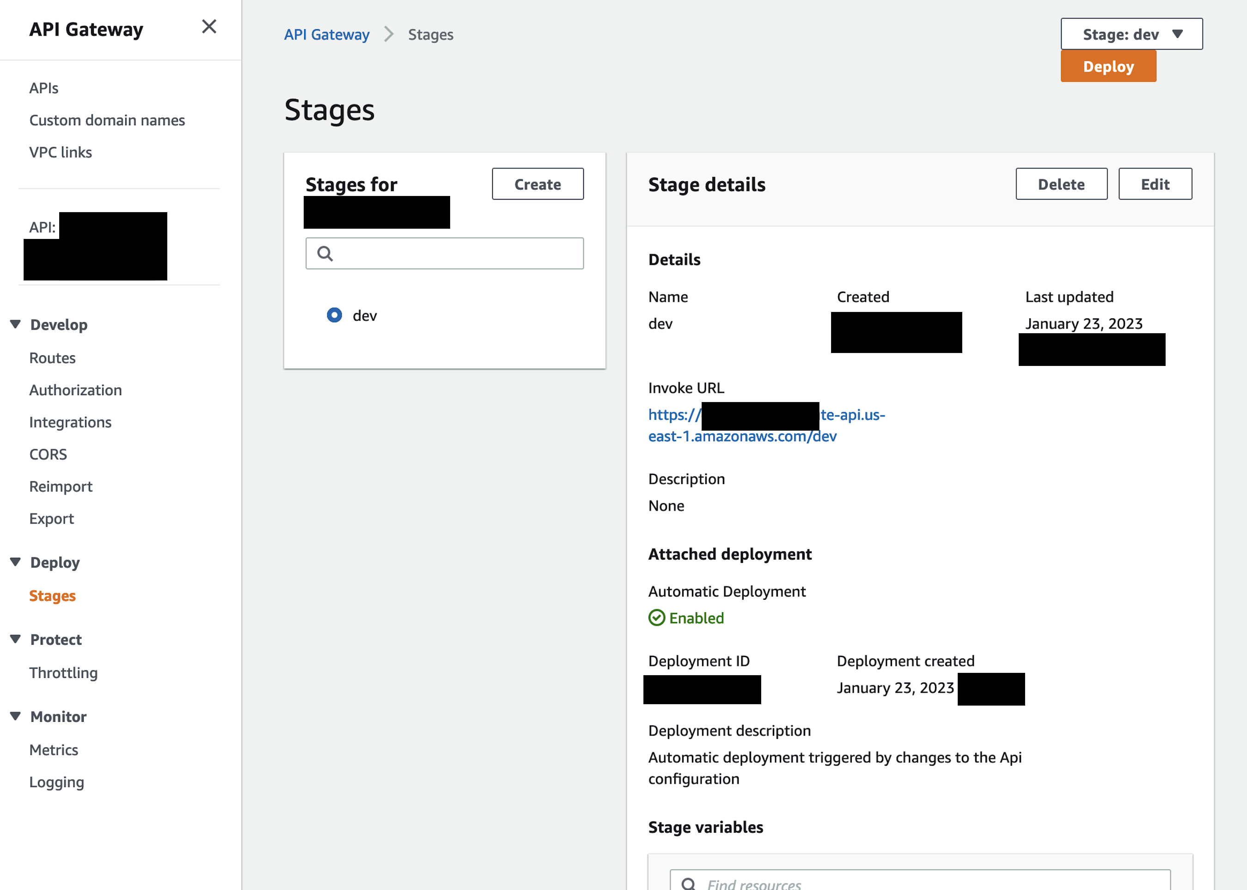This screenshot has height=890, width=1247.
Task: Open Logging settings
Action: (x=56, y=782)
